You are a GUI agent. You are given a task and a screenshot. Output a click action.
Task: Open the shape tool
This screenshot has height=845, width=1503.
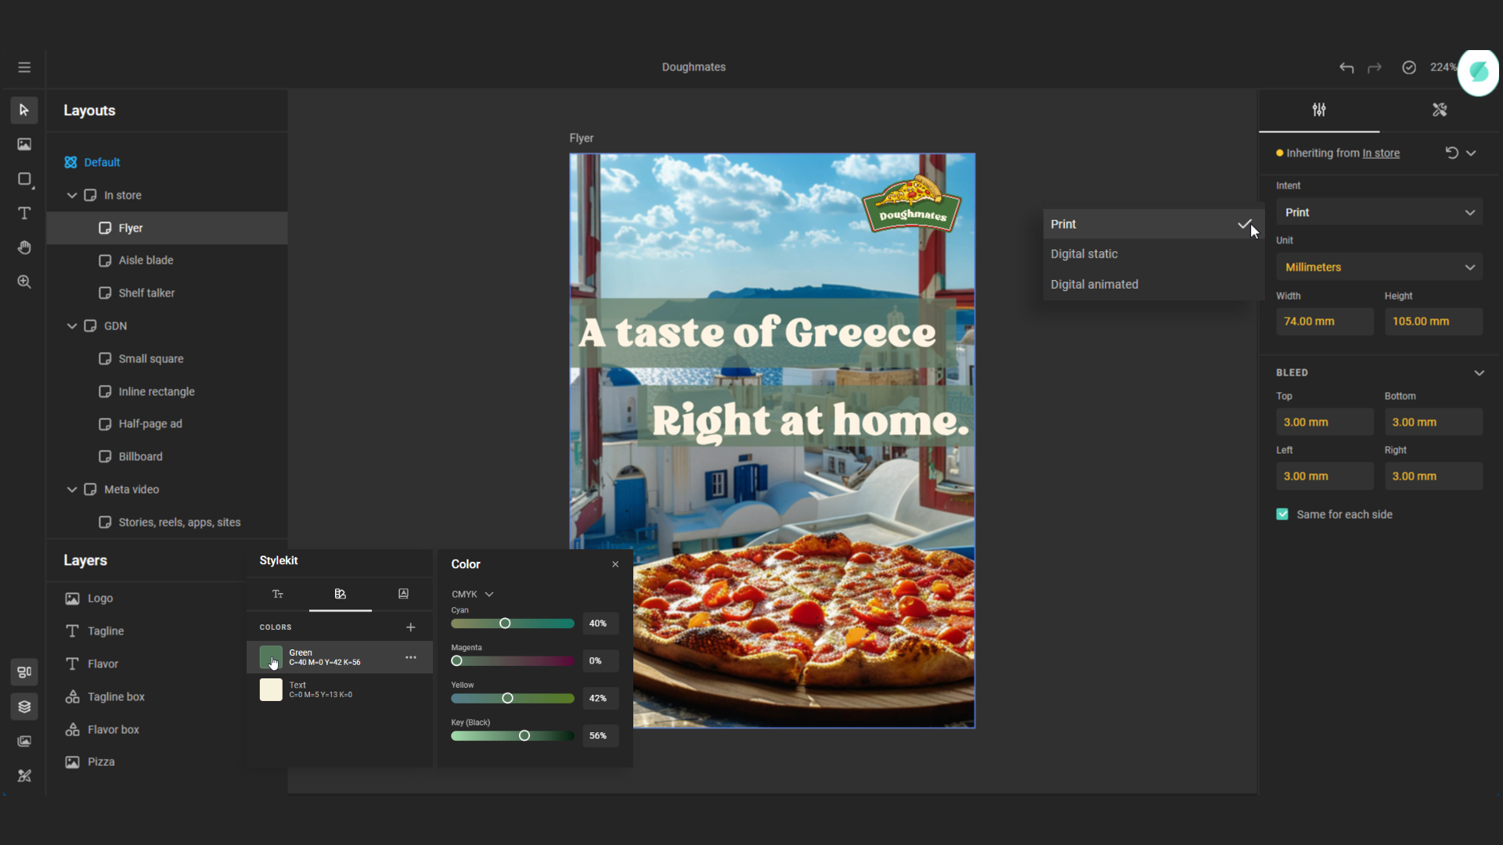pyautogui.click(x=24, y=178)
